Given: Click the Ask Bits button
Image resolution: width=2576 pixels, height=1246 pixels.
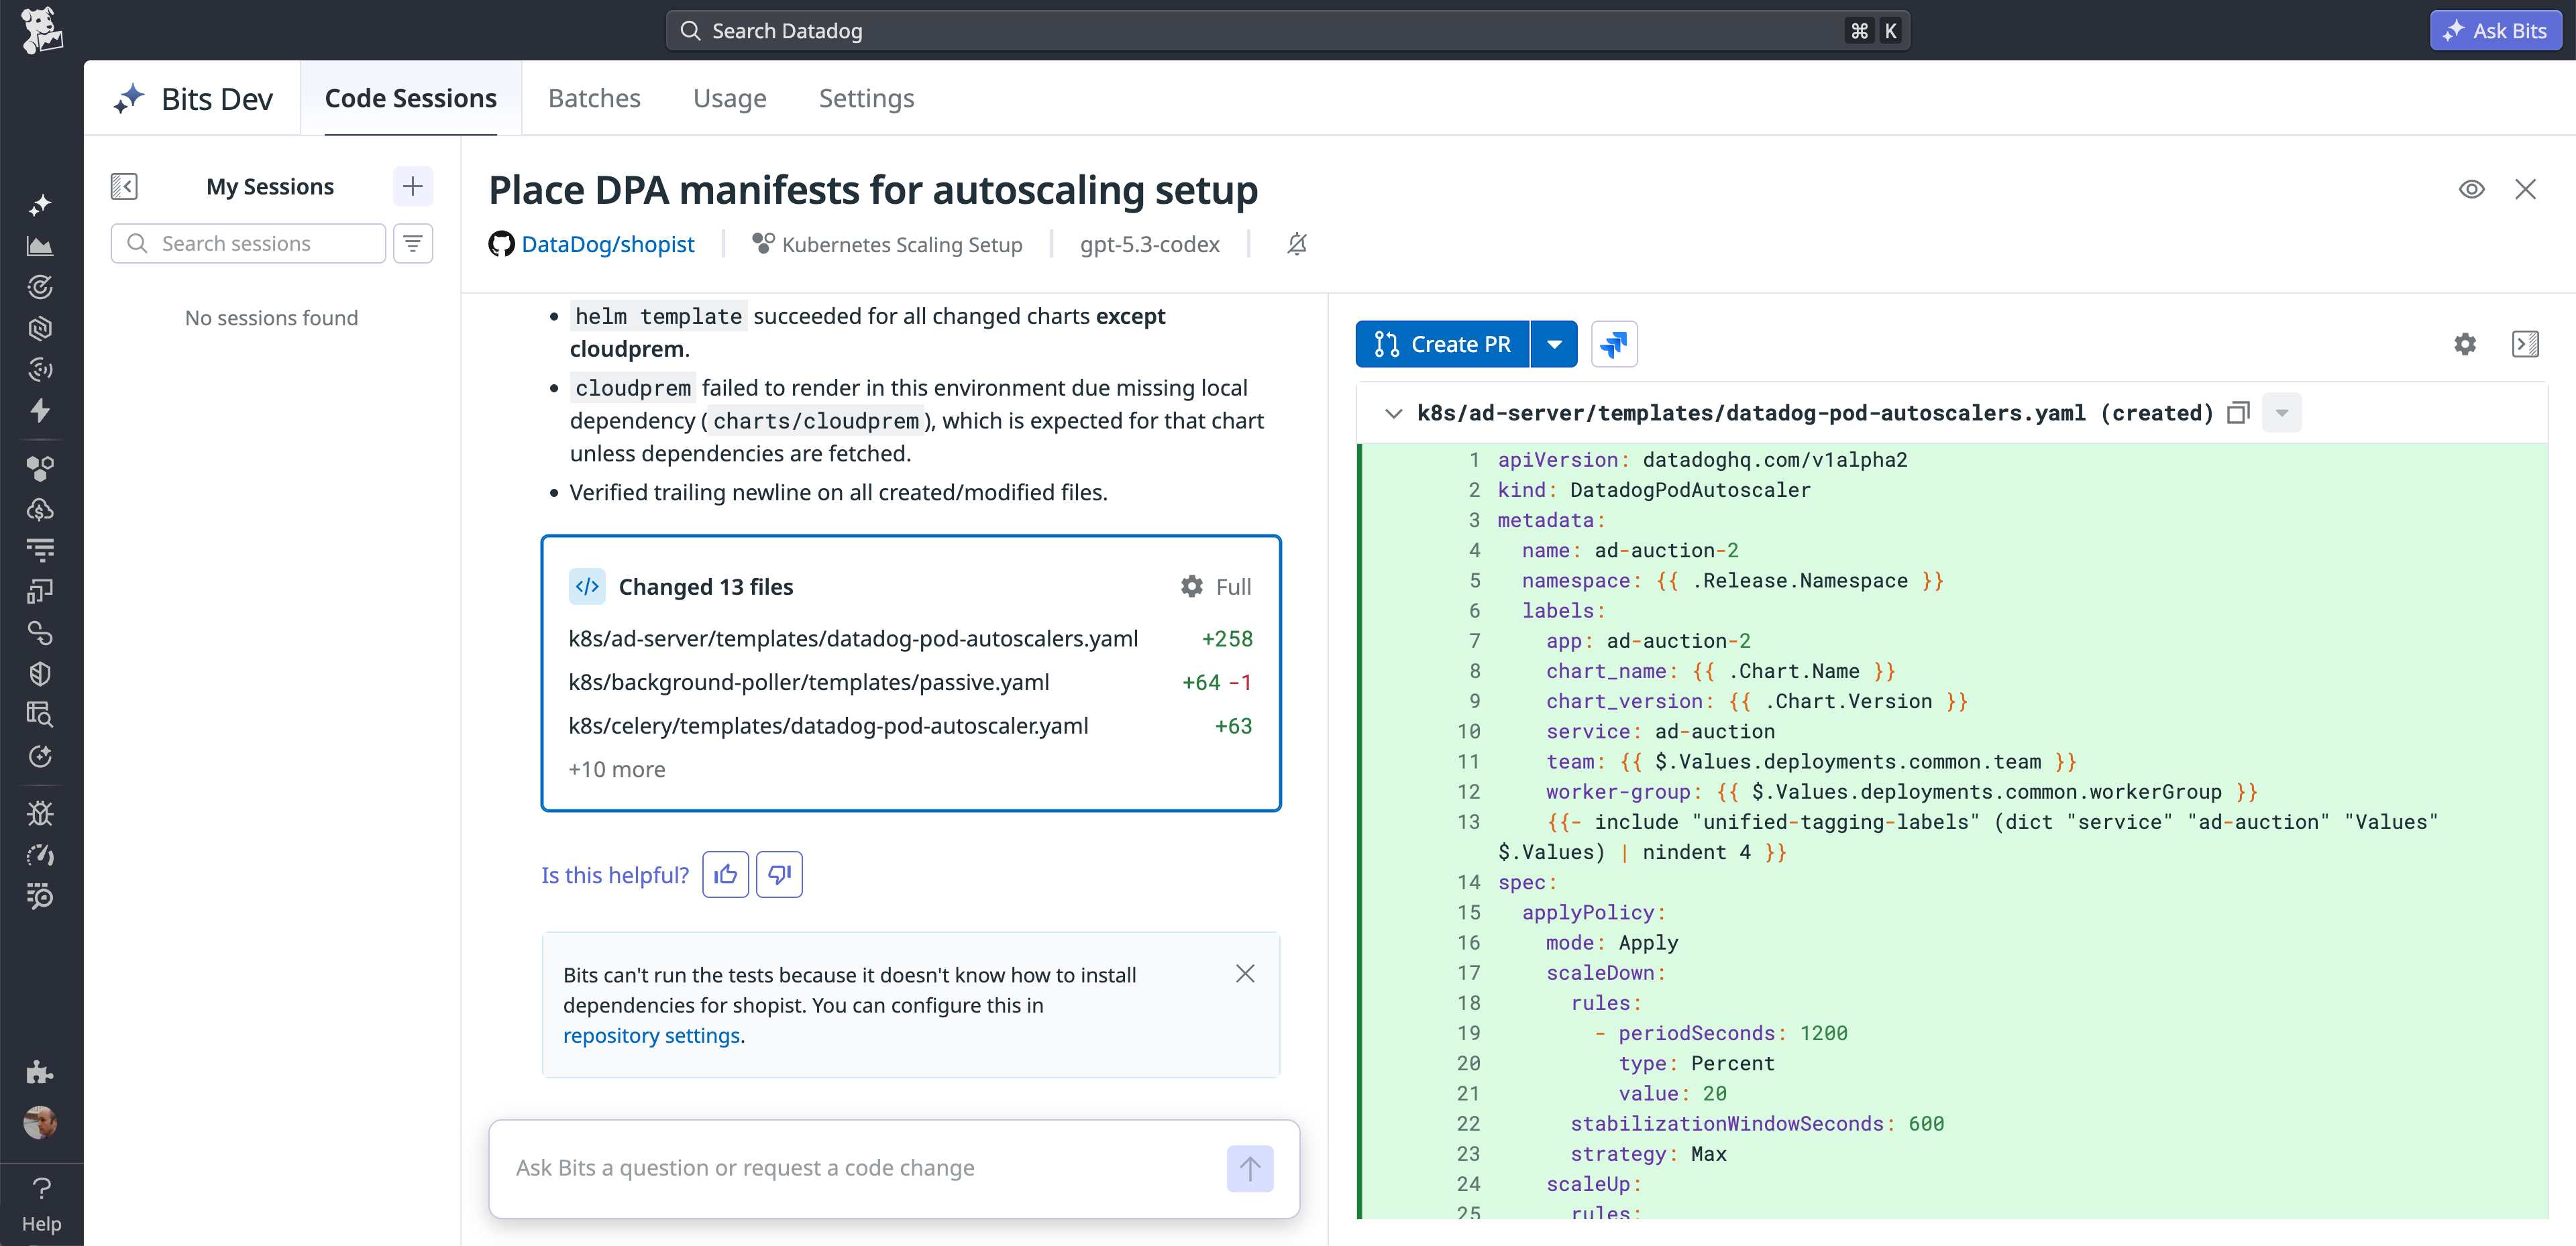Looking at the screenshot, I should coord(2496,30).
